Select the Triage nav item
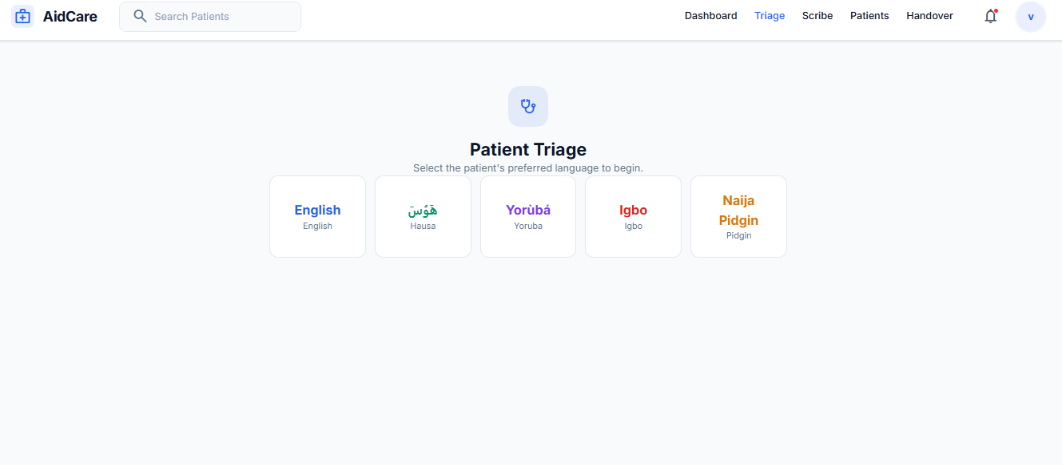The width and height of the screenshot is (1062, 465). (770, 16)
